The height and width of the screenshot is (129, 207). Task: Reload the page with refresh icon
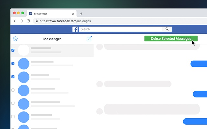click(28, 21)
